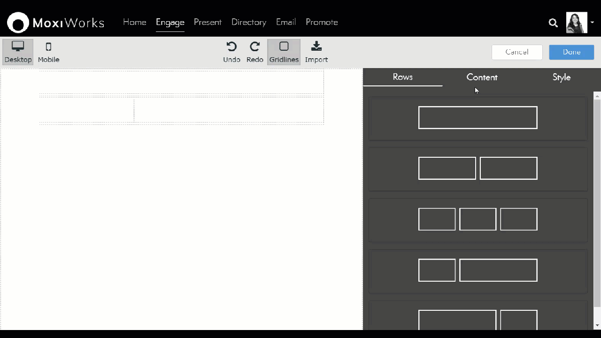Expand the profile dropdown arrow
The width and height of the screenshot is (601, 338).
pyautogui.click(x=593, y=23)
